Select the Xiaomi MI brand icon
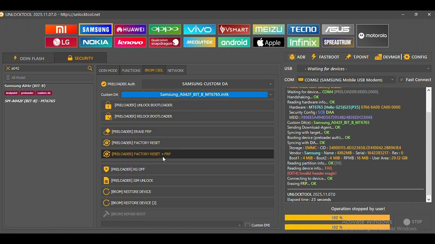435x244 pixels. pyautogui.click(x=61, y=29)
